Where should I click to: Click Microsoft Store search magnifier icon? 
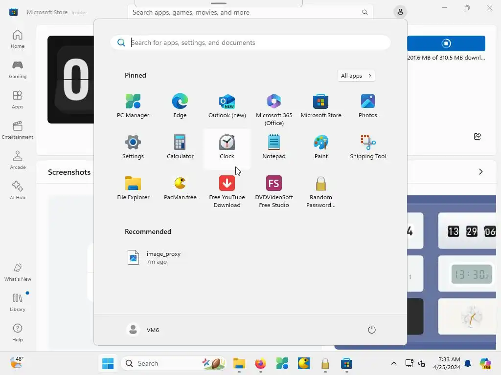click(x=364, y=12)
